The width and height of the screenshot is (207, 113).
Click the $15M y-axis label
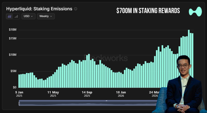(13, 38)
